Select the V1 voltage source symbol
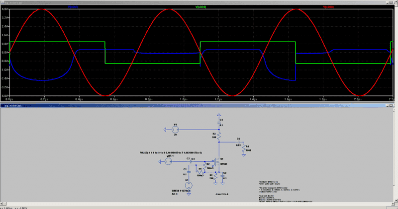398x209 pixels. [175, 130]
